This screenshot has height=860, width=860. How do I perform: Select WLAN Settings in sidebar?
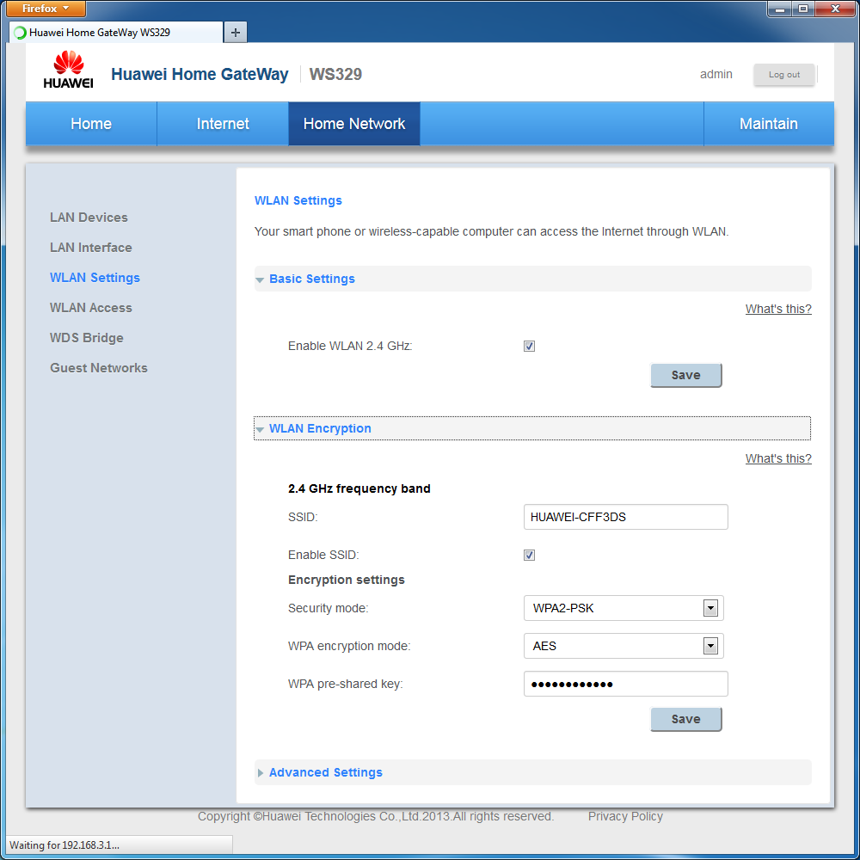point(95,278)
